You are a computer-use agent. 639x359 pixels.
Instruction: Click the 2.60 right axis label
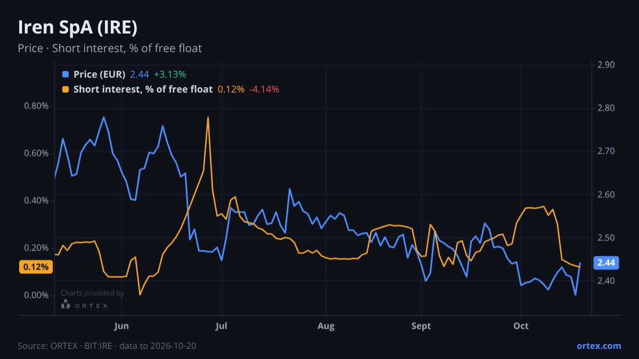tap(606, 195)
